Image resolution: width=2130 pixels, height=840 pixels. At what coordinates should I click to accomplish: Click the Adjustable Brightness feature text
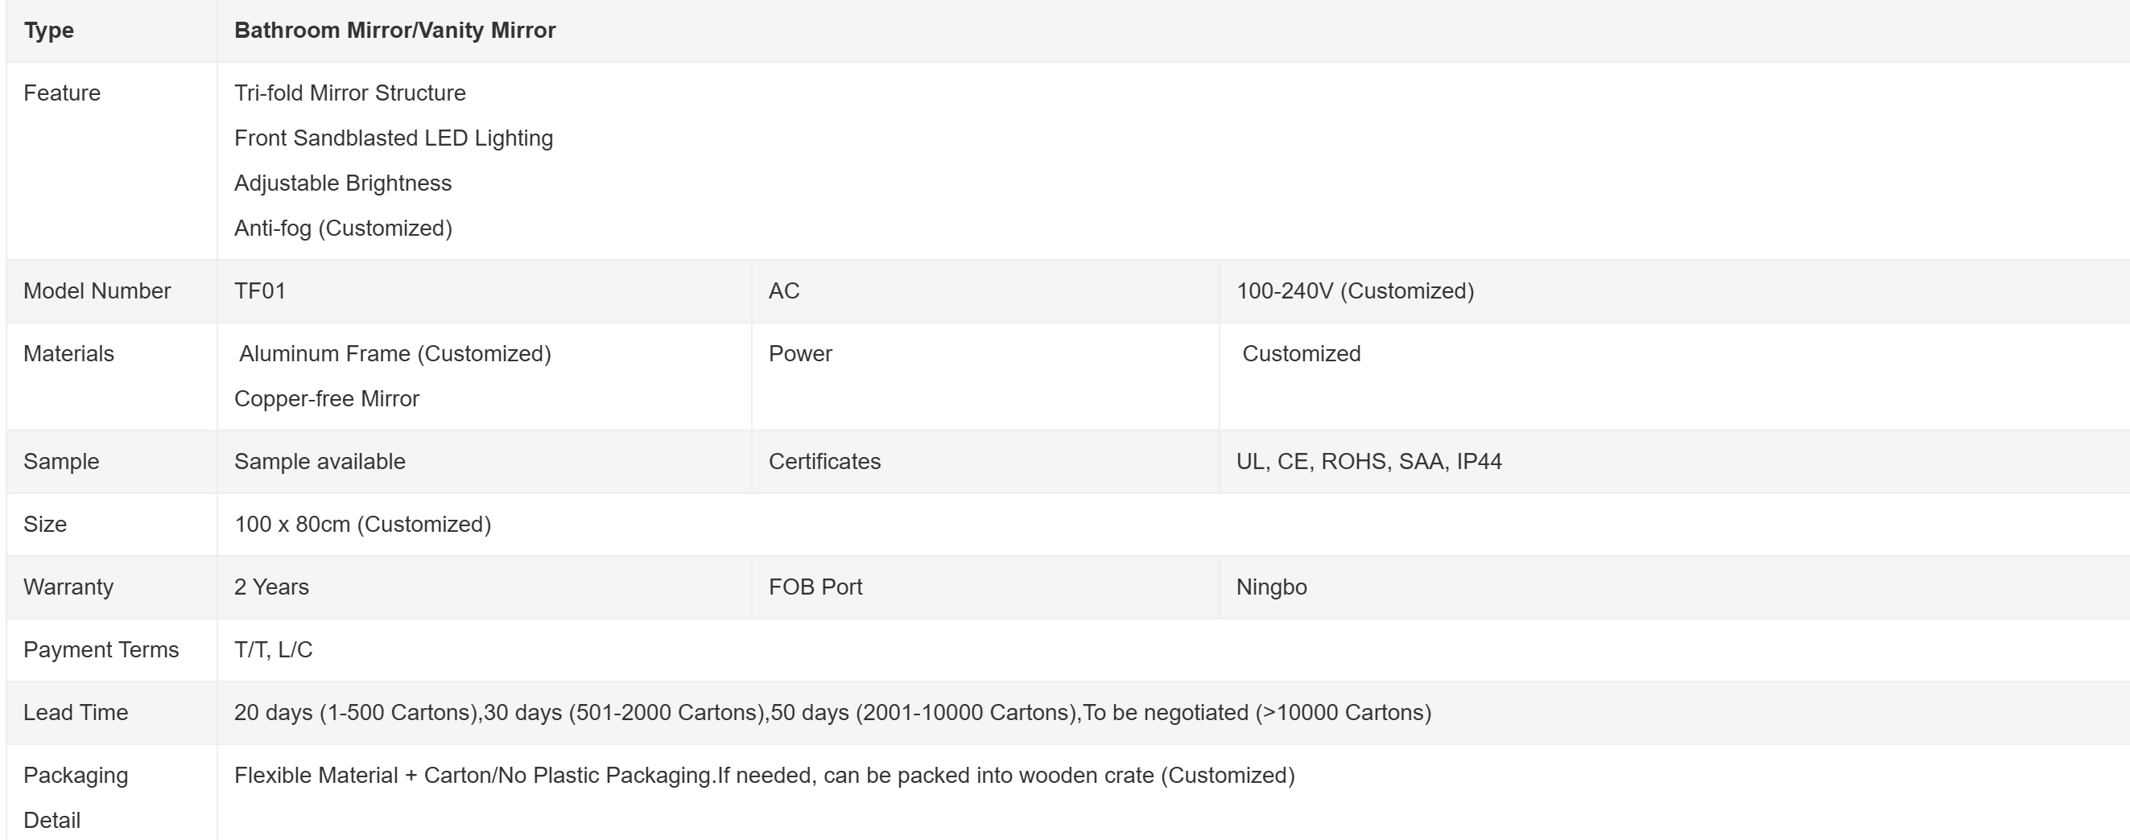[342, 183]
